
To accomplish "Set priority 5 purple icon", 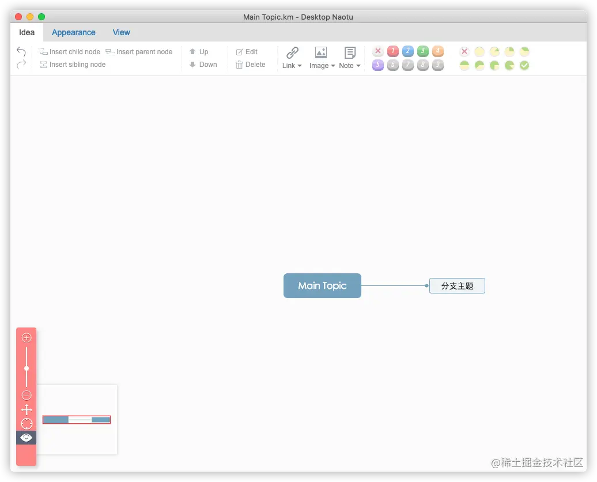I will (x=377, y=65).
